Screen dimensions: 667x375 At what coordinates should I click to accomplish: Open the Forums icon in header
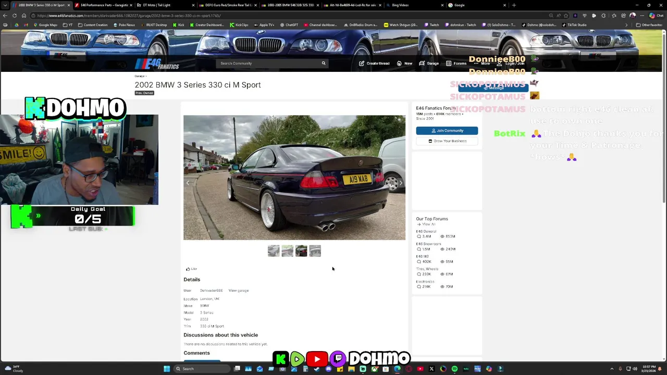pyautogui.click(x=449, y=63)
